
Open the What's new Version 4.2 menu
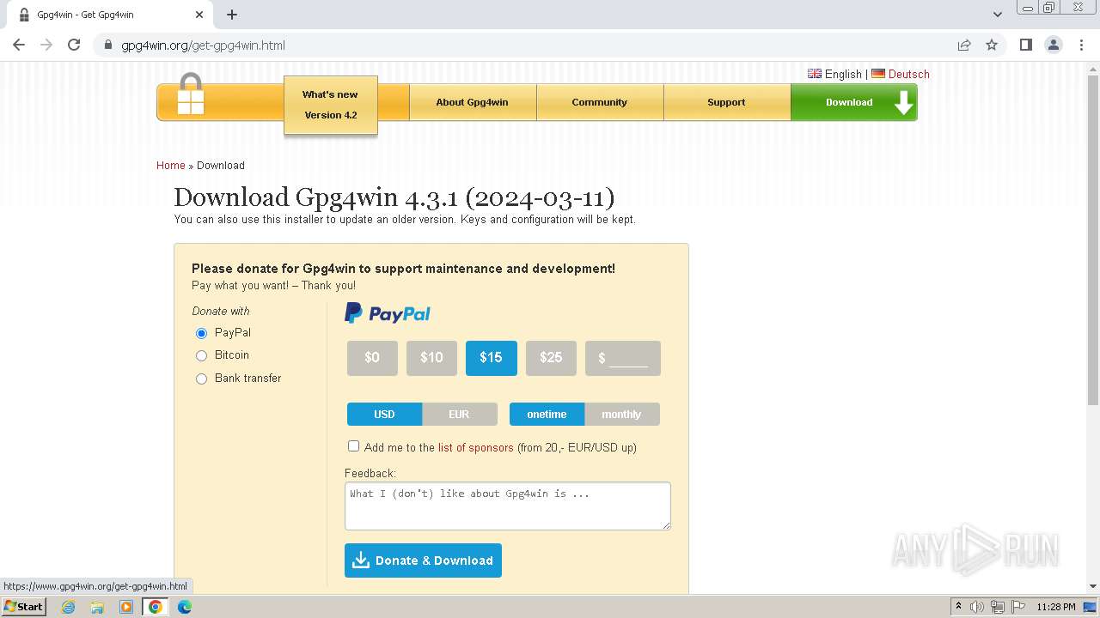331,105
